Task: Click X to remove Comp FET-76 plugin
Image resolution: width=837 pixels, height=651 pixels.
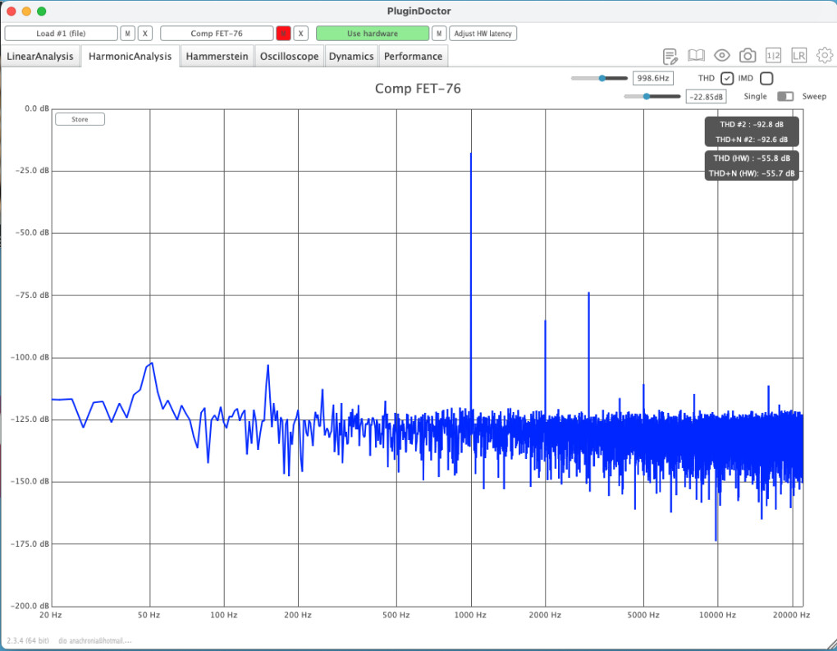Action: coord(301,34)
